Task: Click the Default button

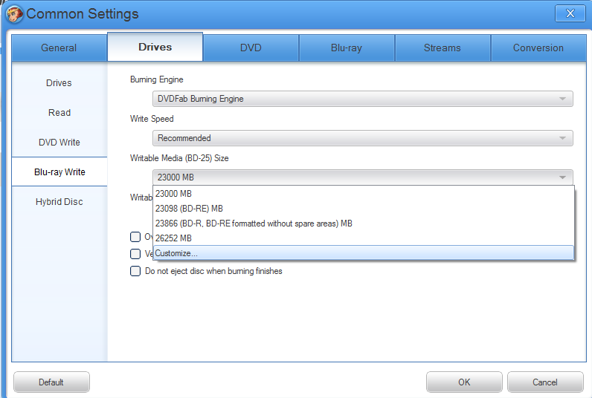Action: [51, 382]
